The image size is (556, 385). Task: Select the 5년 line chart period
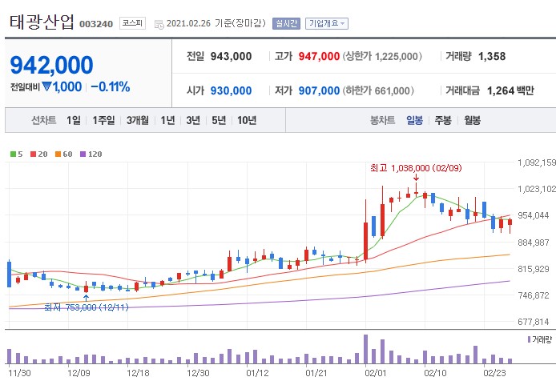(219, 120)
